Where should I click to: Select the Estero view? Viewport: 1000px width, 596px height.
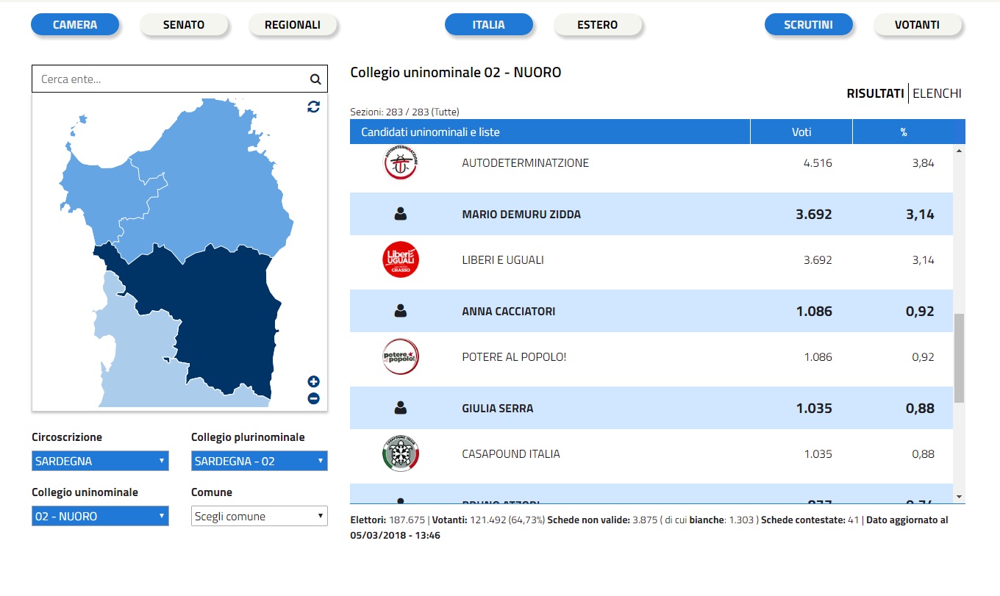(x=598, y=24)
